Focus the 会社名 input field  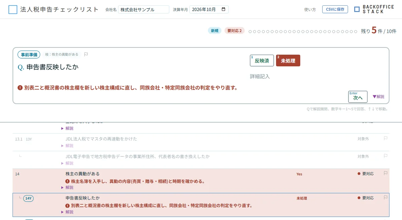click(144, 9)
